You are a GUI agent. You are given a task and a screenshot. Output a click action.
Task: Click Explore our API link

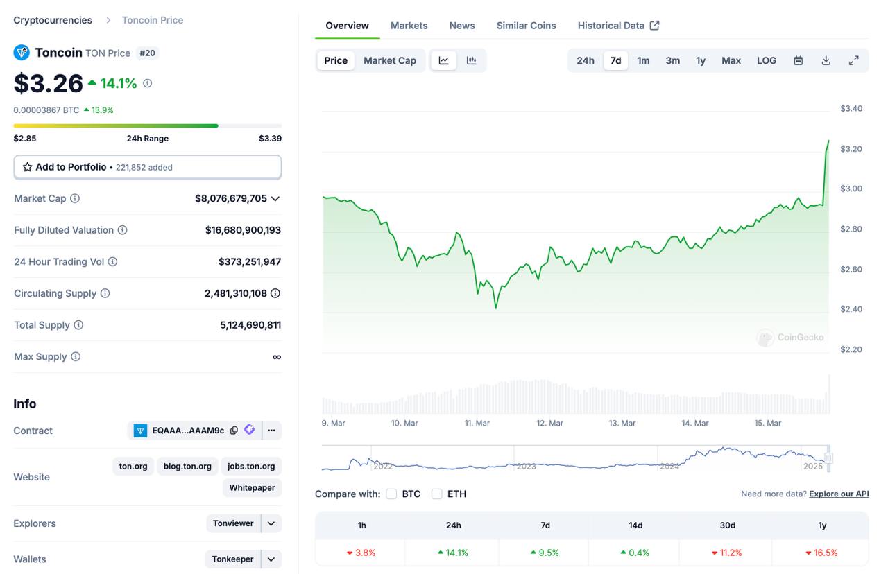(x=839, y=494)
